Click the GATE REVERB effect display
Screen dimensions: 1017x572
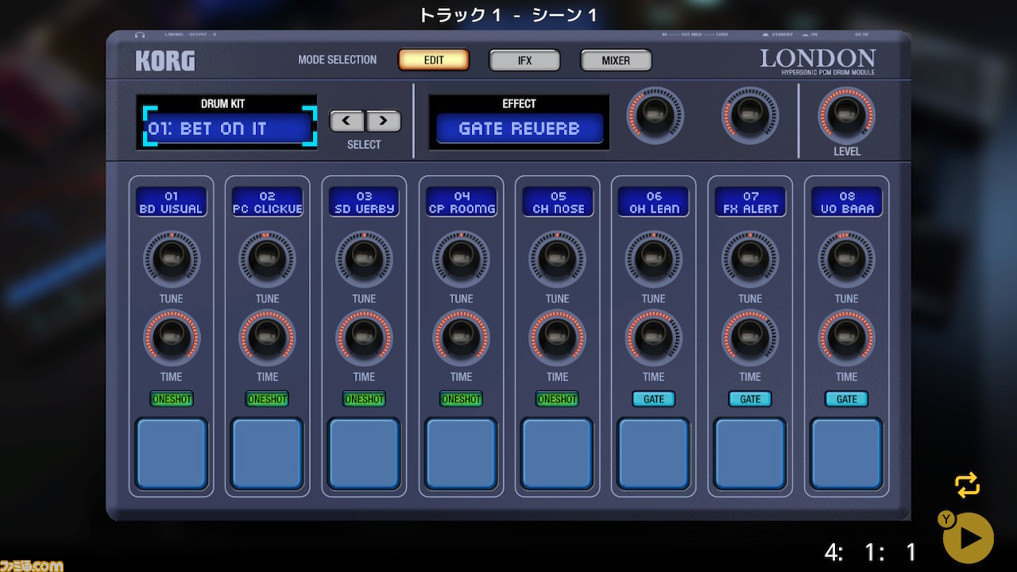pyautogui.click(x=520, y=129)
